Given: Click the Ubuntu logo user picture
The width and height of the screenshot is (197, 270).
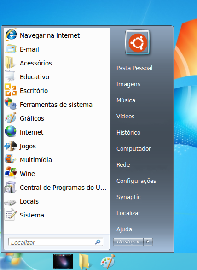Looking at the screenshot, I should point(138,42).
